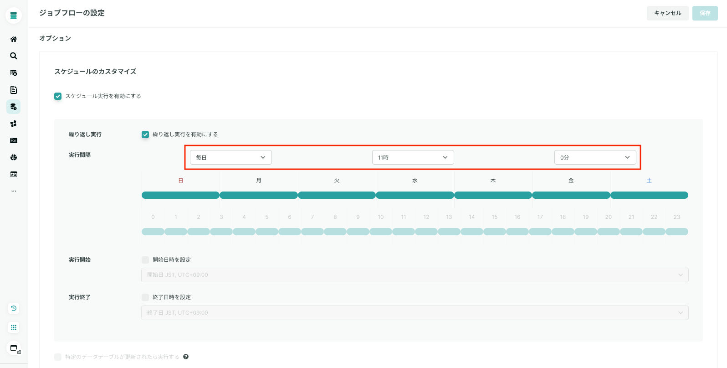Open the table-with-clock icon in sidebar
Image resolution: width=727 pixels, height=368 pixels.
(14, 73)
